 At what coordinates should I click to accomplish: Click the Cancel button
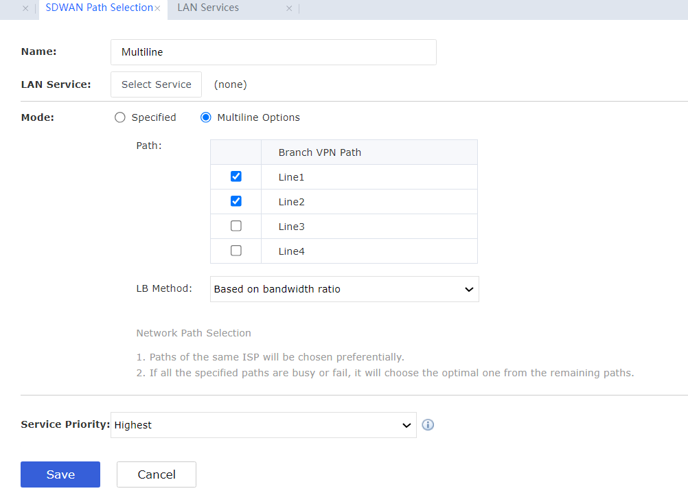(x=157, y=474)
